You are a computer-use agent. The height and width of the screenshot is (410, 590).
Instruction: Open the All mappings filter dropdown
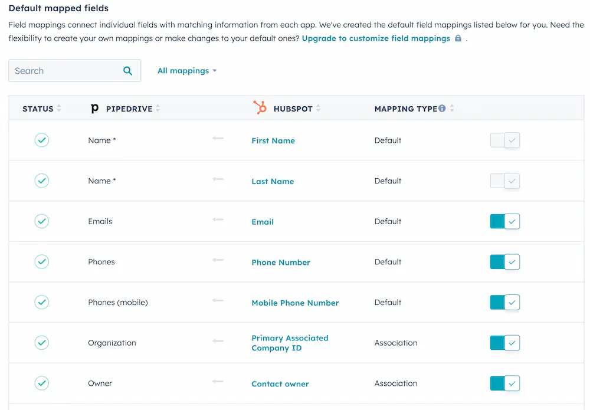187,70
